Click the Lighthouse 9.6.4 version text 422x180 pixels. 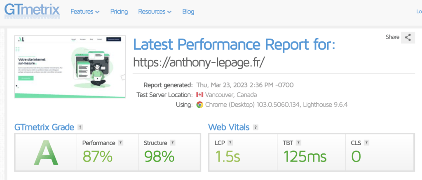[326, 105]
